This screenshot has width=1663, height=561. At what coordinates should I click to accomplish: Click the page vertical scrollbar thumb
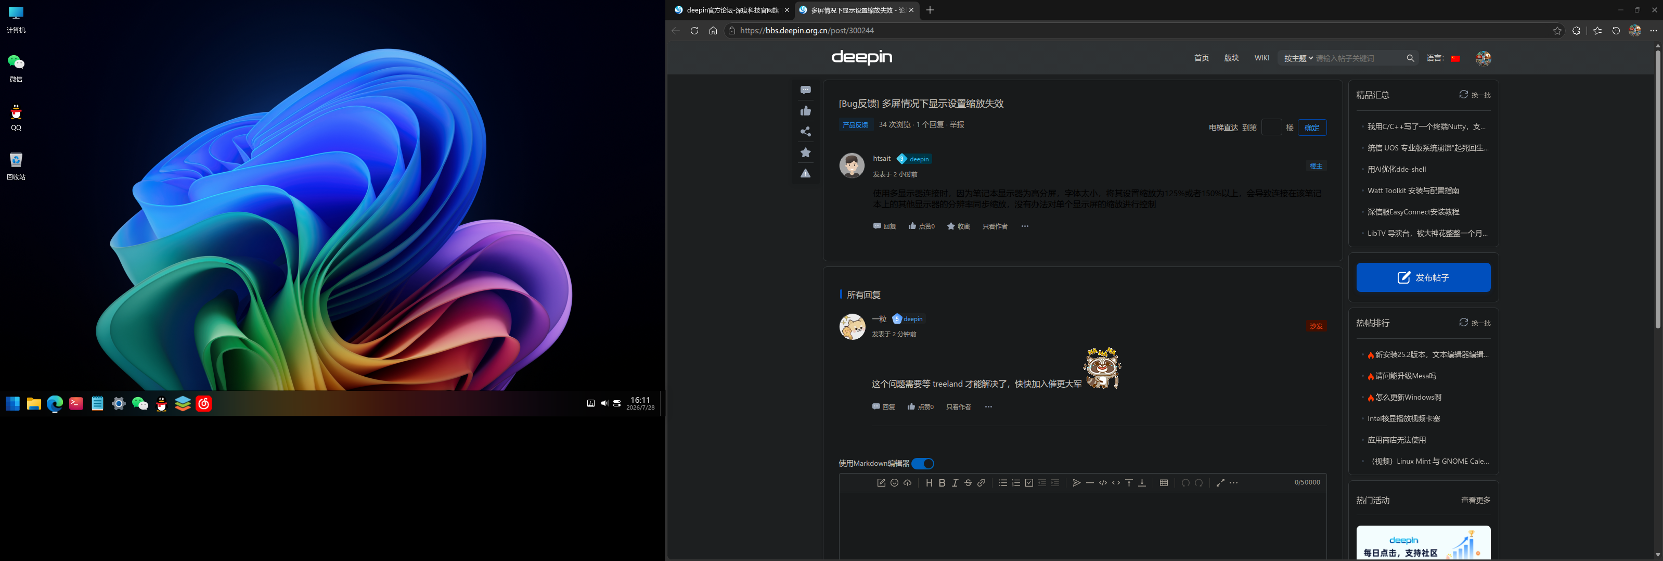[1657, 189]
